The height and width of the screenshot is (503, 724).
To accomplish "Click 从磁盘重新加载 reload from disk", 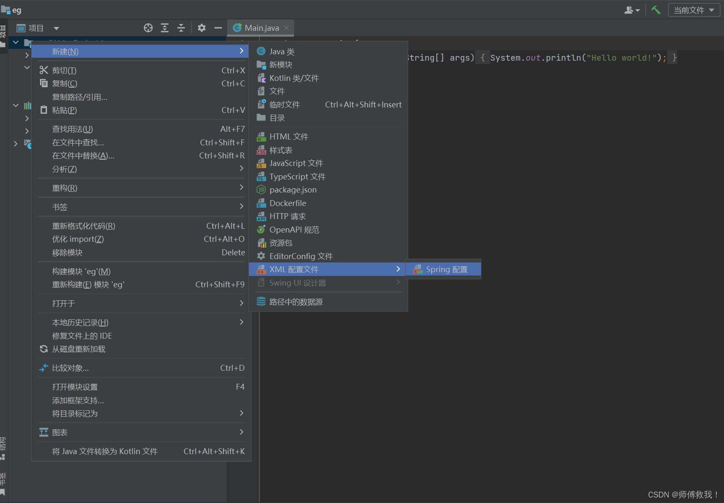I will tap(141, 349).
